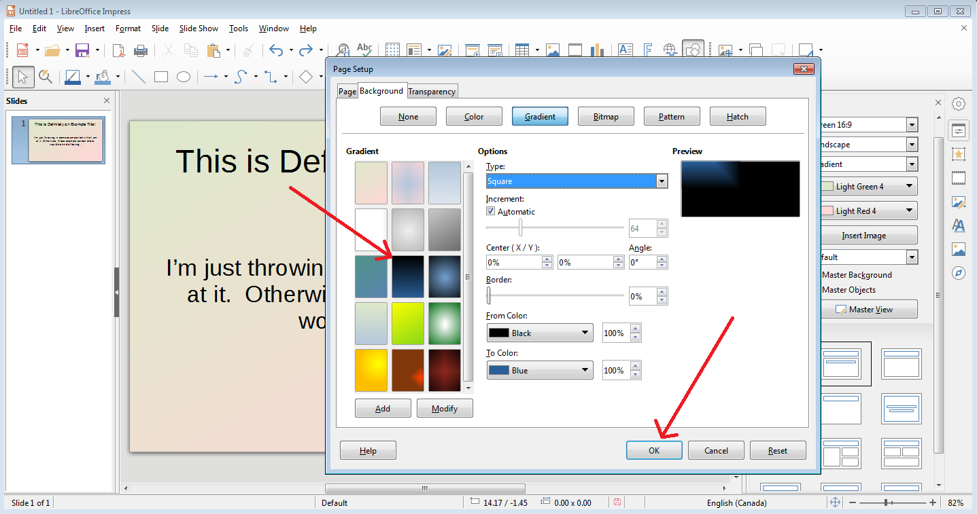The height and width of the screenshot is (514, 977).
Task: Click the Reset button in Page Setup
Action: point(778,450)
